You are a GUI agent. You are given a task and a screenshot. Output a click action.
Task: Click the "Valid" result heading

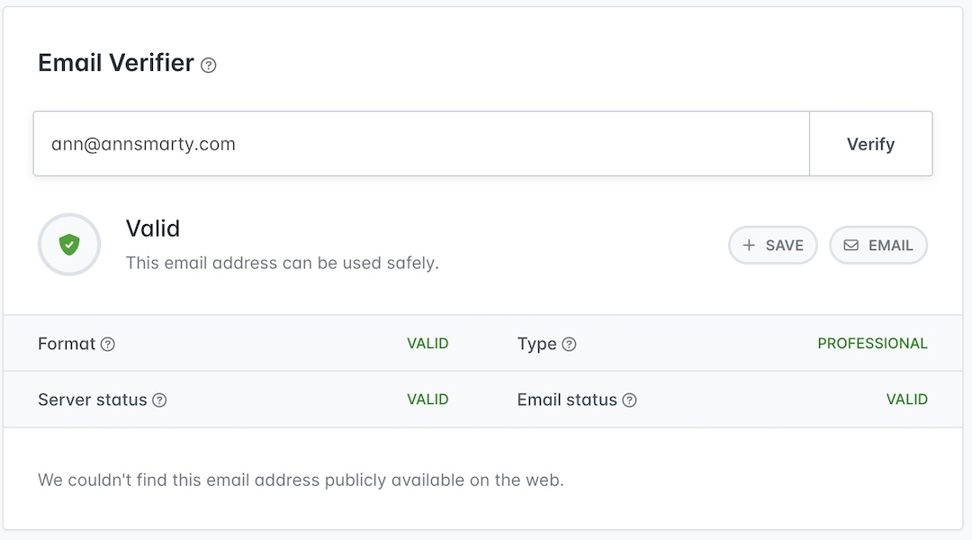pos(153,229)
